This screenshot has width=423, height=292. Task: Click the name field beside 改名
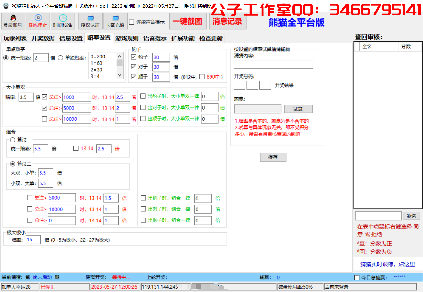pos(378,216)
